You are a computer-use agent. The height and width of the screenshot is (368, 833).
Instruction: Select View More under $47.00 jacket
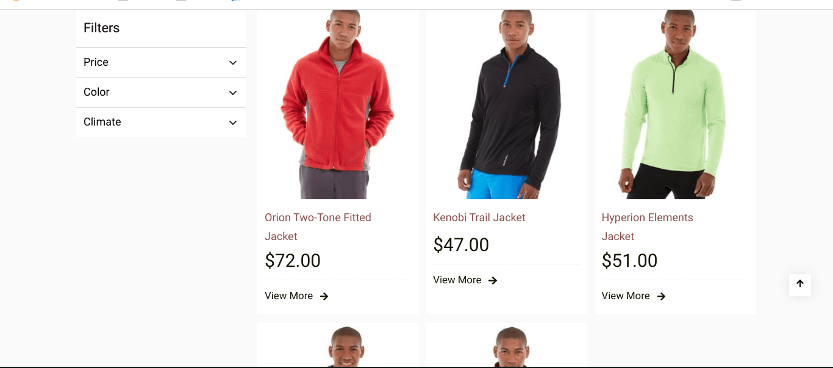457,280
